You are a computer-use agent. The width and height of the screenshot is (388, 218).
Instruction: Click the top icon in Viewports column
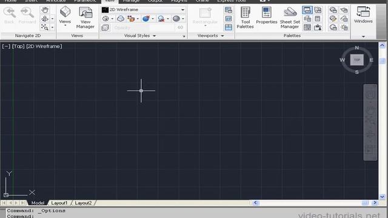(228, 10)
